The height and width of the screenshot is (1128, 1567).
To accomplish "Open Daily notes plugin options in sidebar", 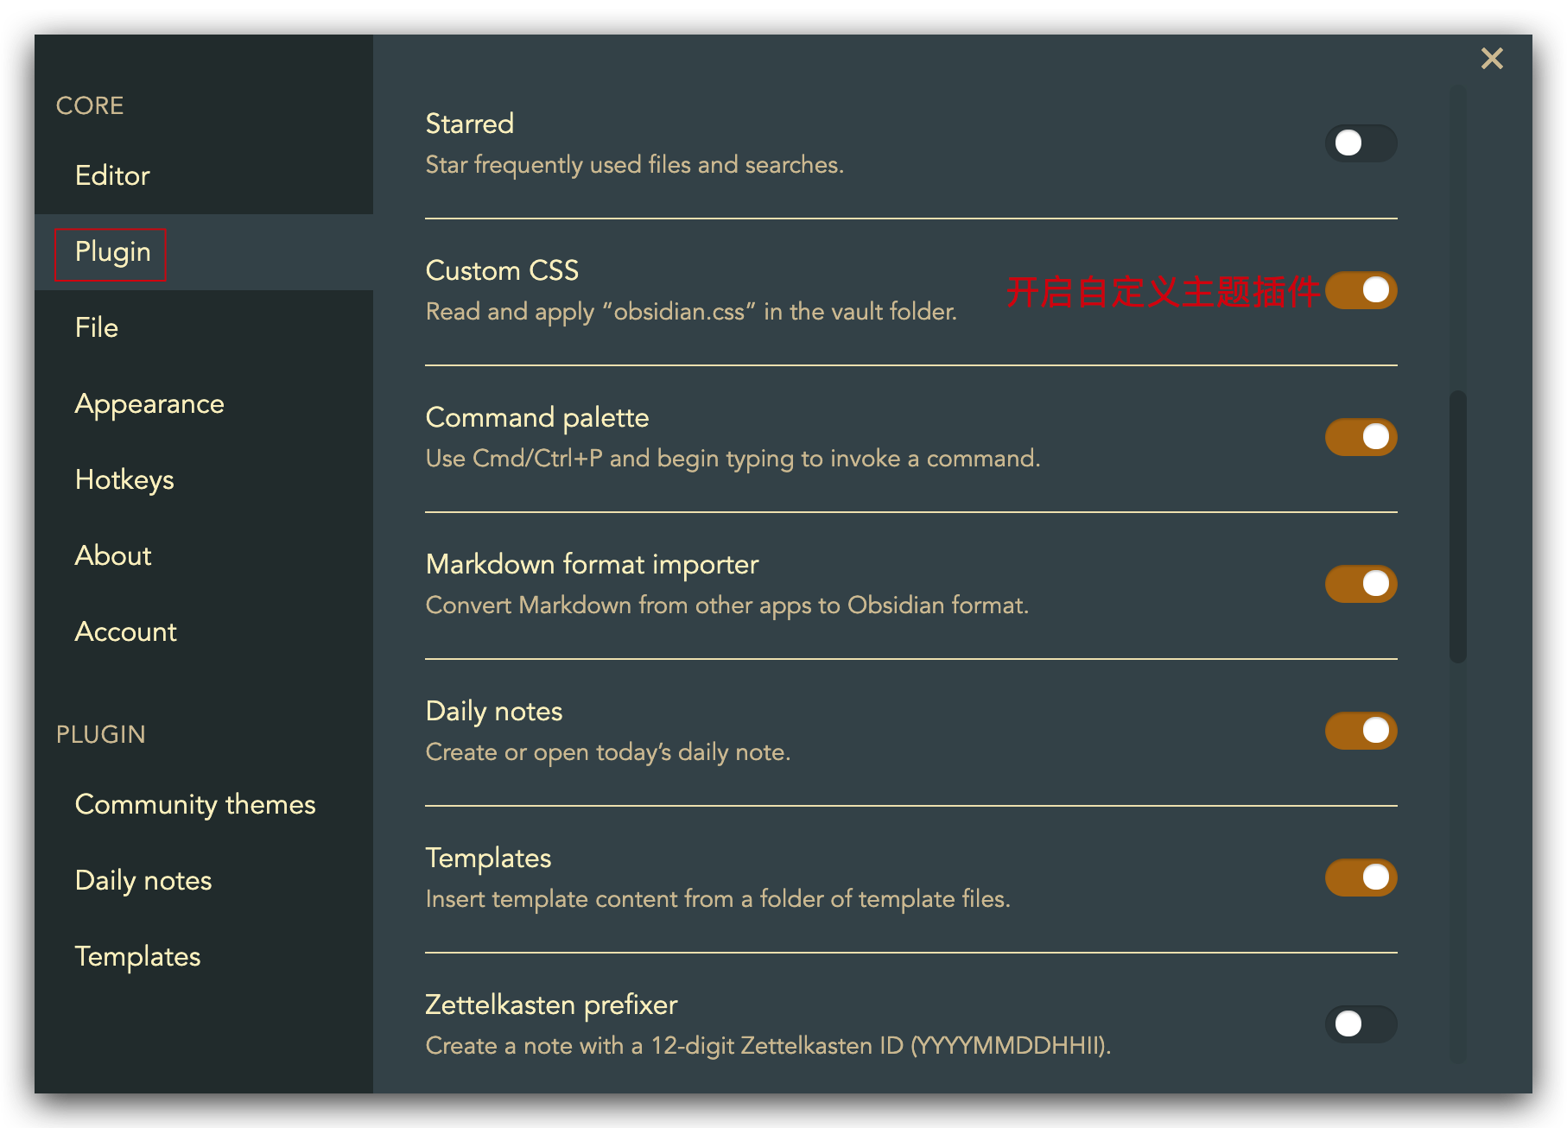I will tap(143, 880).
